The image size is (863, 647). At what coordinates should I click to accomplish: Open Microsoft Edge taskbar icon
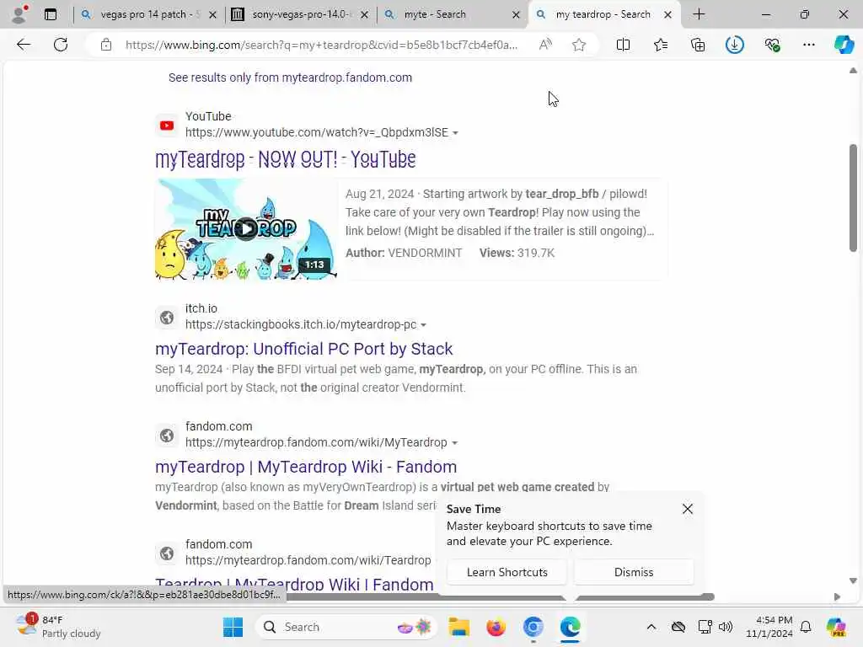[x=571, y=627]
